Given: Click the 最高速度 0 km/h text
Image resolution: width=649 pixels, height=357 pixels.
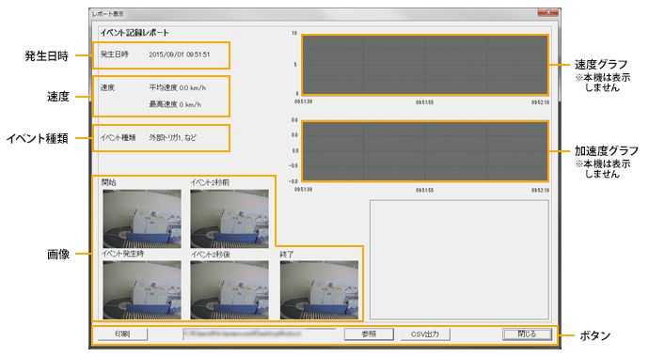Looking at the screenshot, I should click(175, 104).
